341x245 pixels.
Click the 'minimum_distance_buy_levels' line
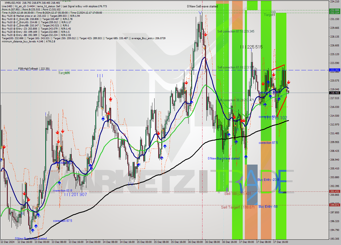pyautogui.click(x=29, y=41)
